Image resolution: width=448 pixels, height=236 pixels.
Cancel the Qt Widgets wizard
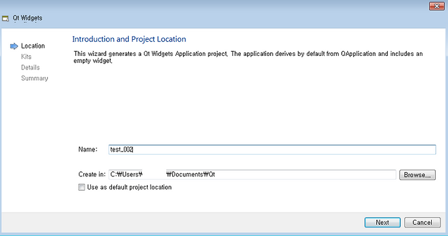point(422,222)
